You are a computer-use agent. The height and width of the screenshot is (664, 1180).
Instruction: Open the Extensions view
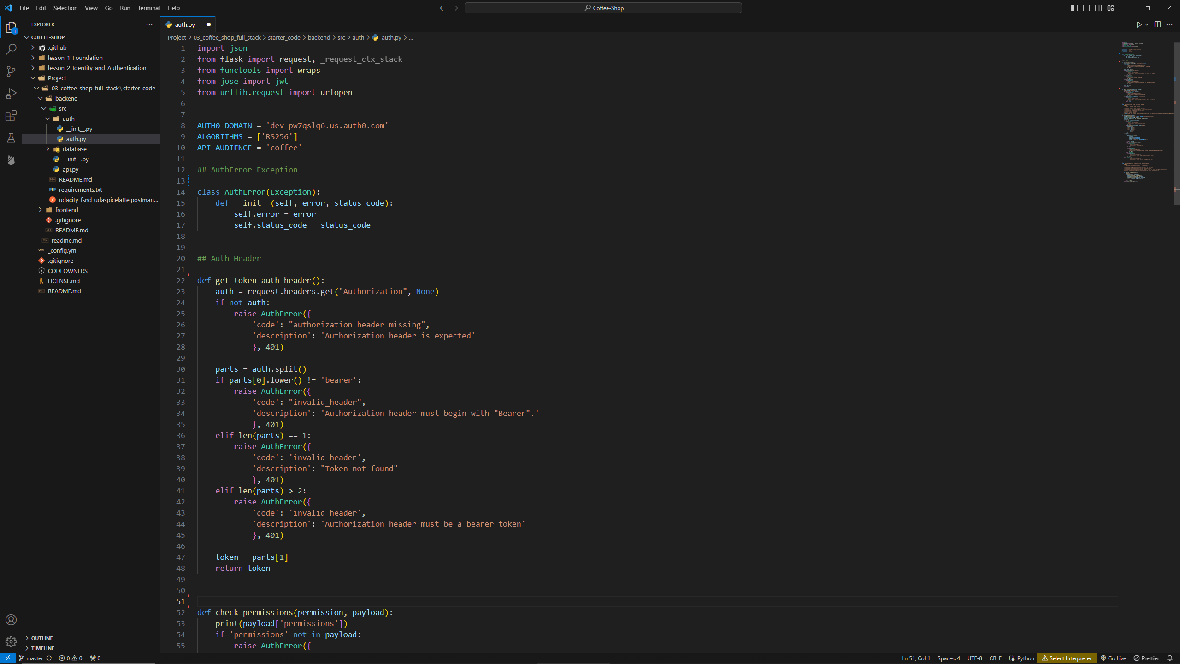tap(11, 116)
